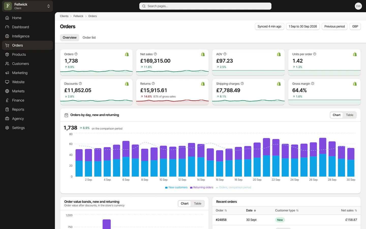Open the Previous period comparison dropdown
Viewport: 366px width, 229px height.
click(334, 26)
